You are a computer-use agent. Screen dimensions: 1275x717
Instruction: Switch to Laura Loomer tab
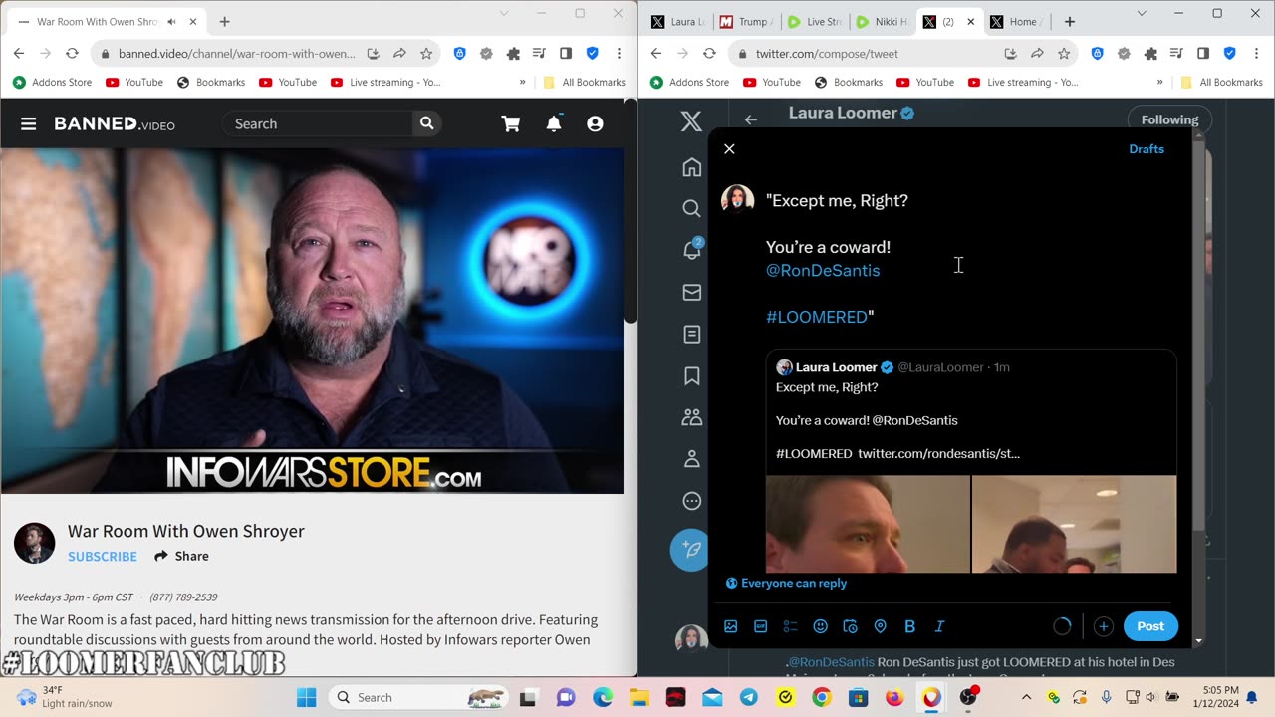pyautogui.click(x=677, y=21)
